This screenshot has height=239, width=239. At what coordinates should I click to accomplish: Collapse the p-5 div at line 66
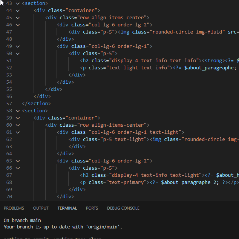tap(18, 168)
